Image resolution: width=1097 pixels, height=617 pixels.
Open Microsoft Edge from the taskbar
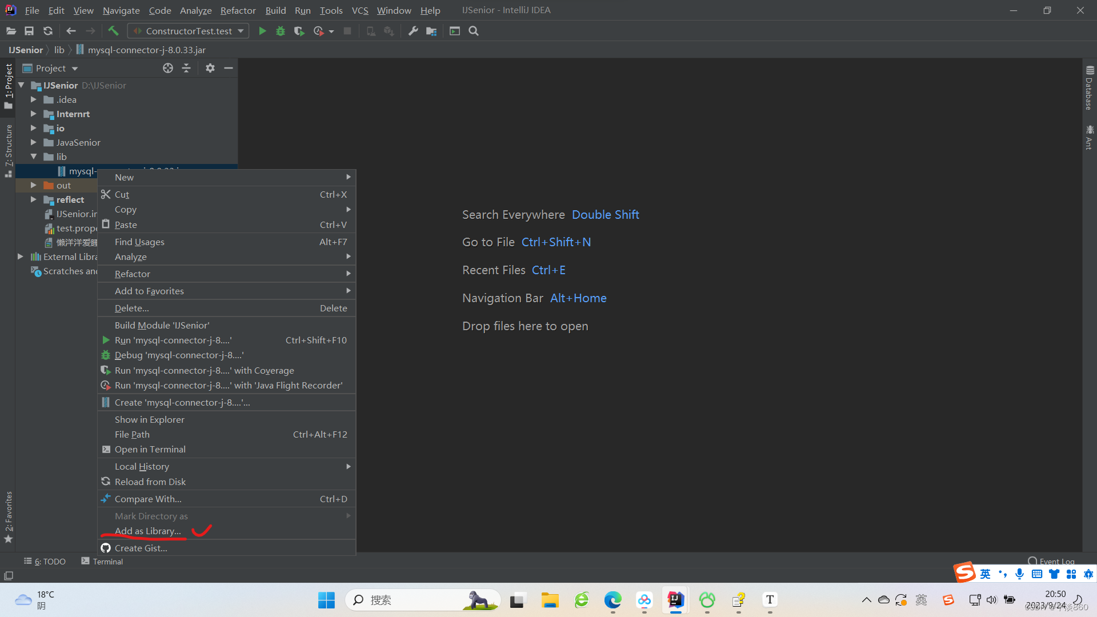[x=613, y=600]
